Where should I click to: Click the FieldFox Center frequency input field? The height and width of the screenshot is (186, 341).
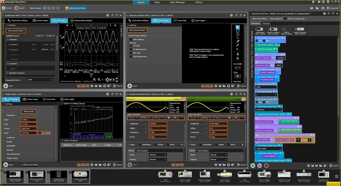click(29, 129)
